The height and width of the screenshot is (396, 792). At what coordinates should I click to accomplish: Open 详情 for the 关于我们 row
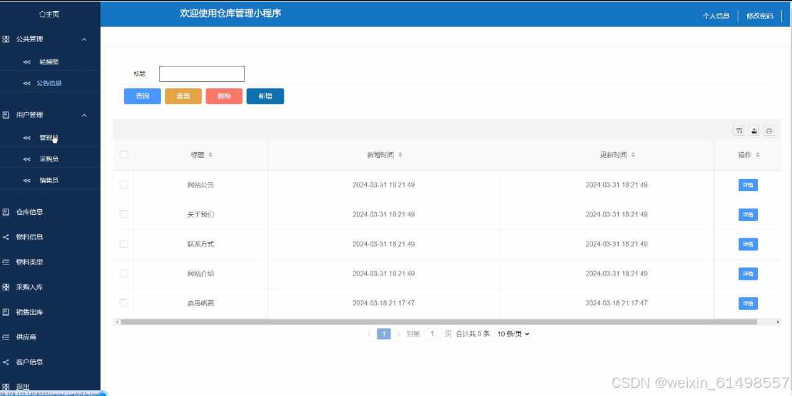tap(748, 215)
